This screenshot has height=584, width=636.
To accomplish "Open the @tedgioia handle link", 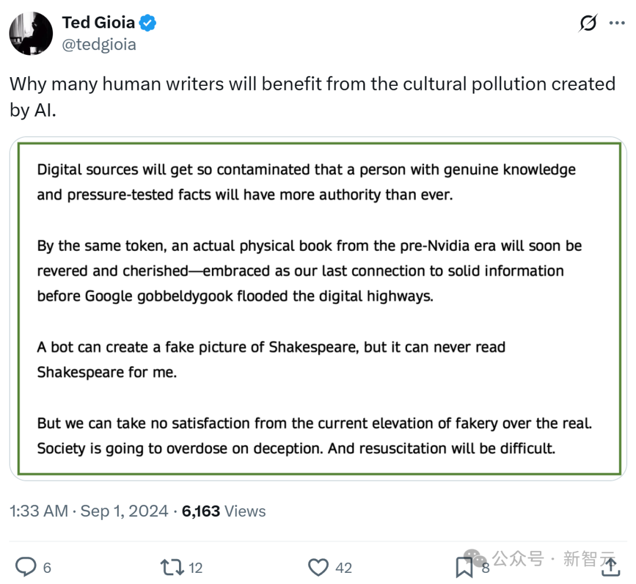I will click(x=99, y=44).
